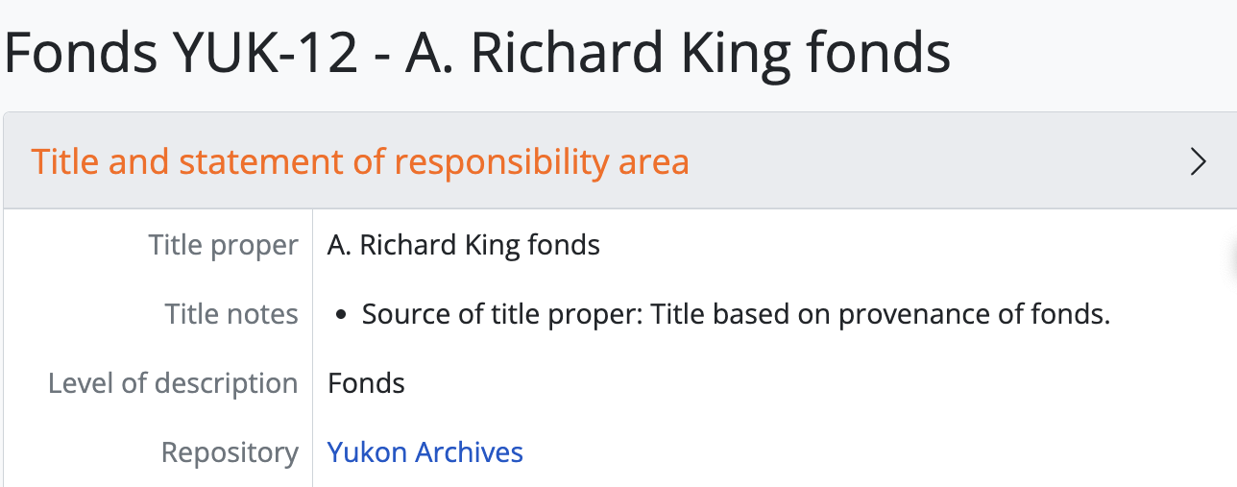Click the chevron arrow in the section header

[x=1198, y=161]
